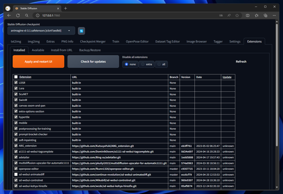This screenshot has height=194, width=283.
Task: Open the OpenPose Editor tab
Action: click(137, 41)
